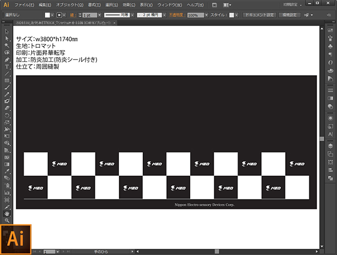Click the 環境設定 button
The width and height of the screenshot is (337, 255).
290,15
